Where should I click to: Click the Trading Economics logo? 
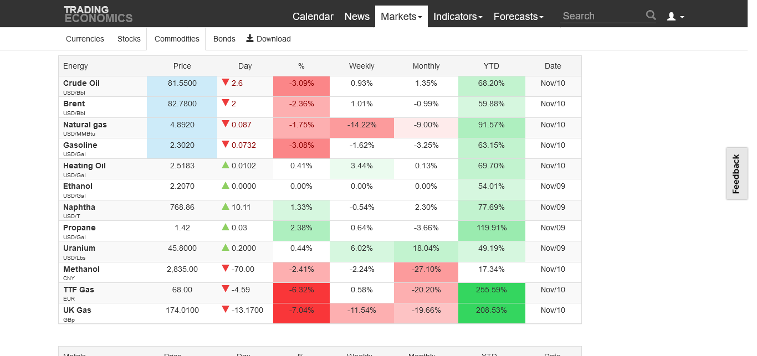(98, 14)
